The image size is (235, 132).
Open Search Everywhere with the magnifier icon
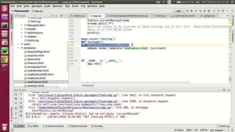232,11
